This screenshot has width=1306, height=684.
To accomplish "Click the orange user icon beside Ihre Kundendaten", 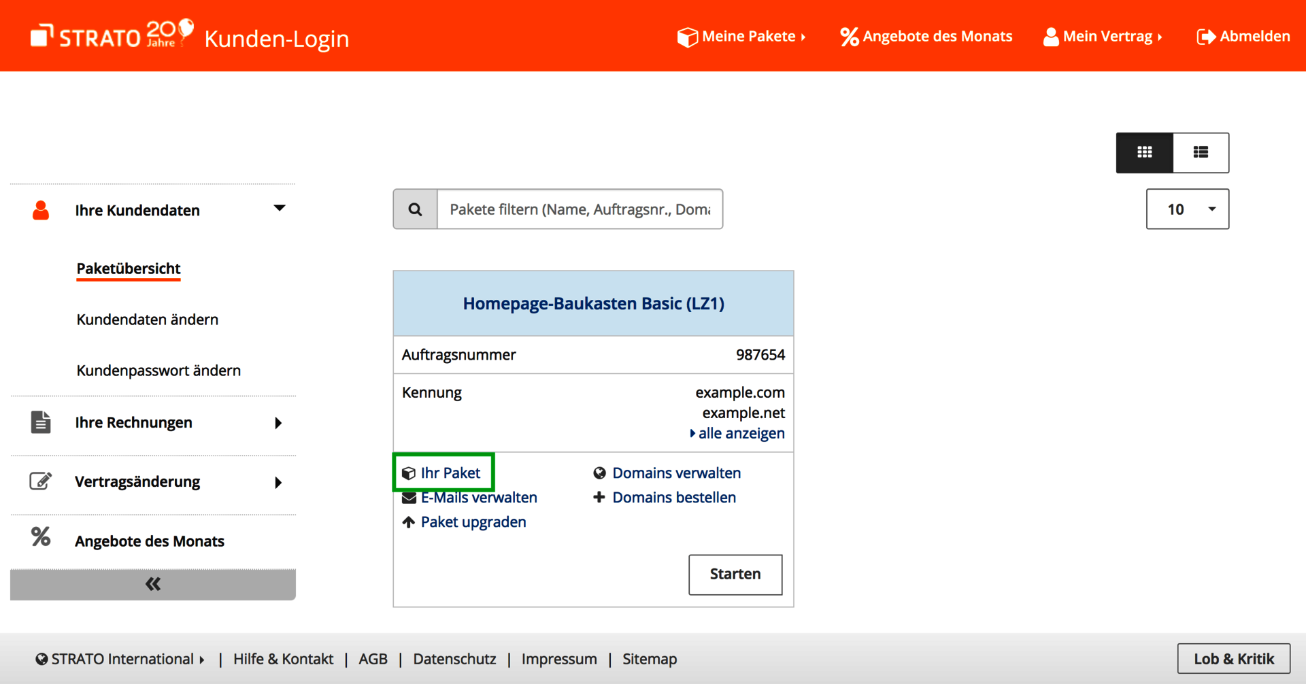I will click(x=41, y=211).
